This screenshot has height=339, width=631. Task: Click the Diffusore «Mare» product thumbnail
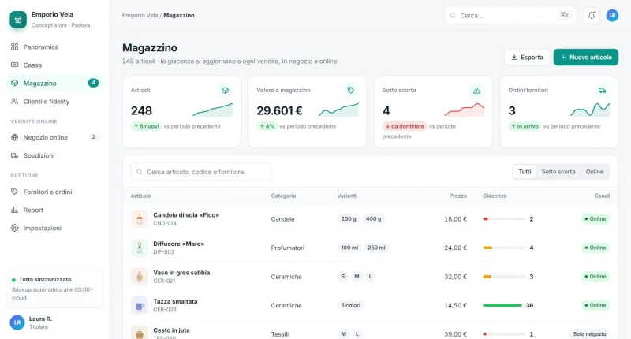click(140, 248)
